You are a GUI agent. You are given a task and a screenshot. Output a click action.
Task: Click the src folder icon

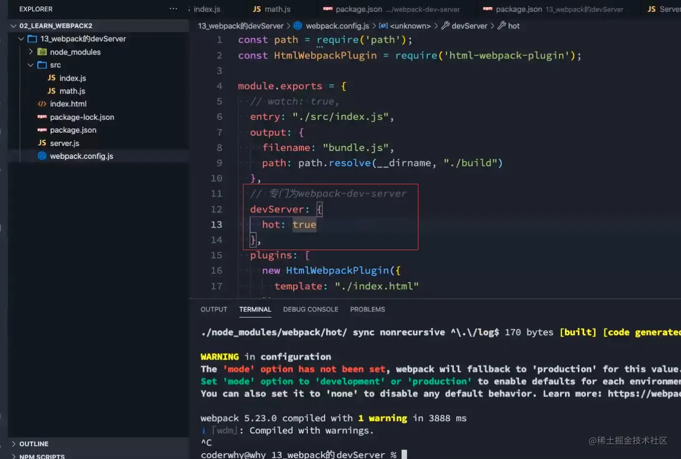pyautogui.click(x=42, y=65)
